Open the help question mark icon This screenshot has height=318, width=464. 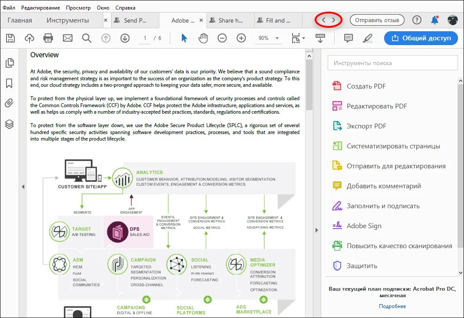(417, 20)
